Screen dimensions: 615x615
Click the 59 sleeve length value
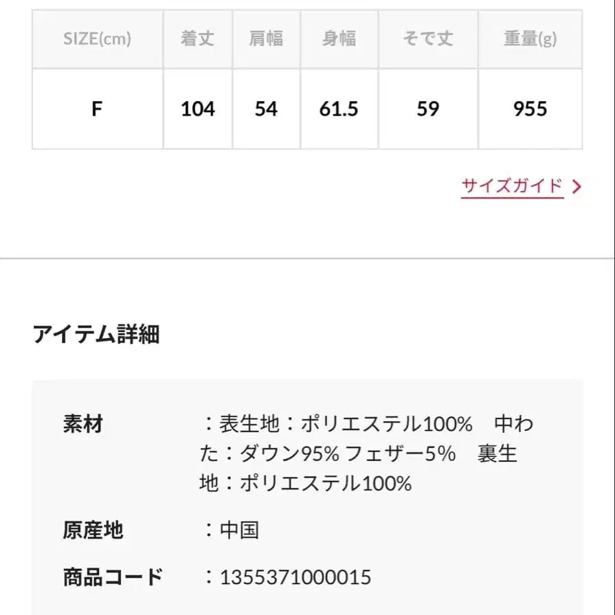(x=427, y=109)
